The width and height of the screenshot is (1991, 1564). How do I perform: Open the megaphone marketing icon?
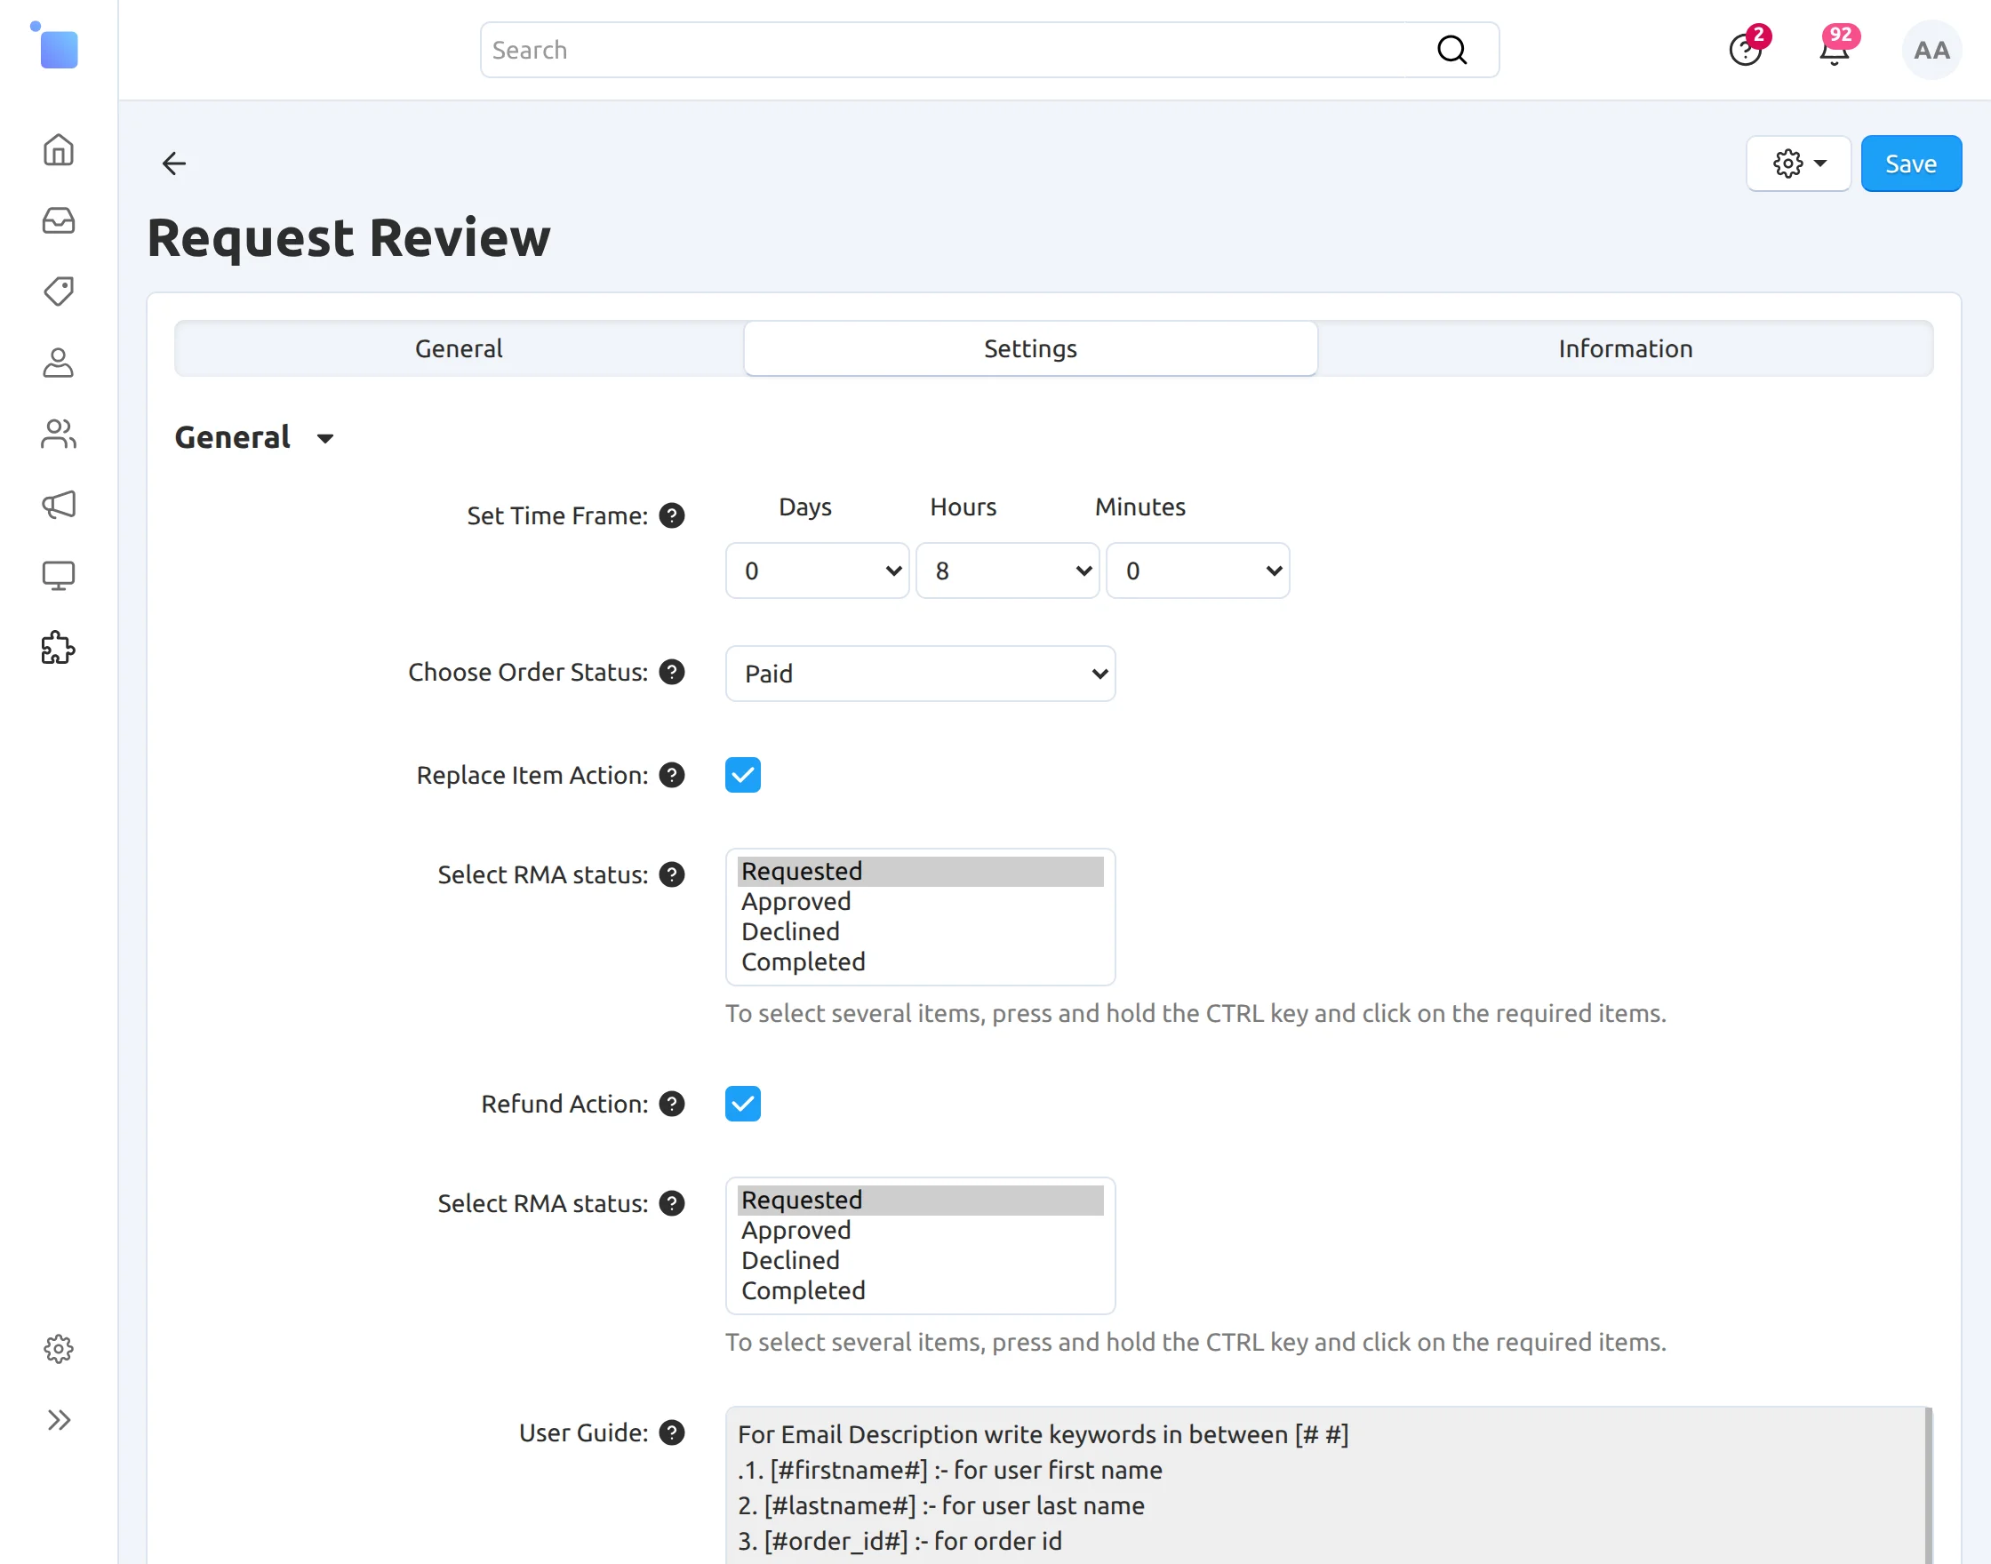[59, 505]
